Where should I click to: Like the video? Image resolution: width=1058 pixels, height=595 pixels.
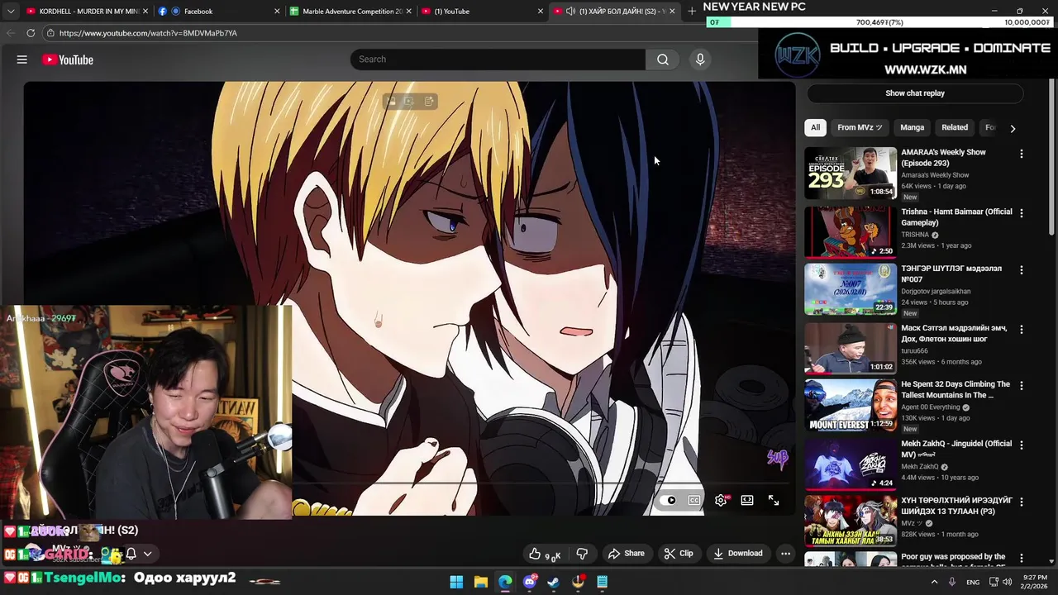[x=545, y=554]
